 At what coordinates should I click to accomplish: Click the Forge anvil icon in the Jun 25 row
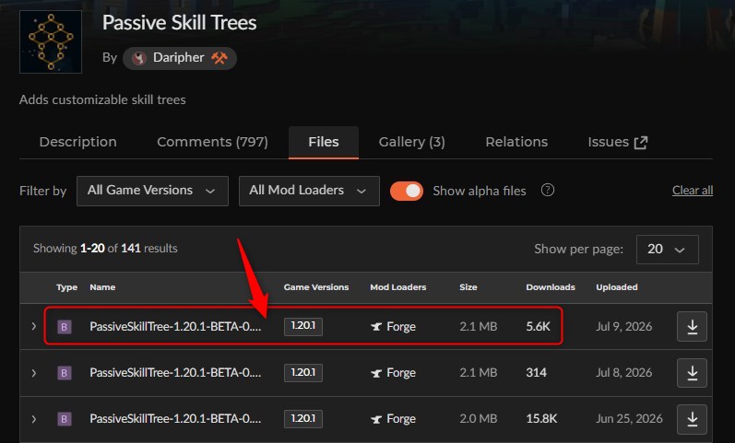point(376,419)
